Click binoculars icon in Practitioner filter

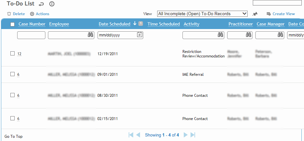coord(249,35)
